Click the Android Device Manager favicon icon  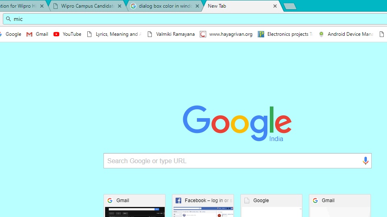point(321,34)
